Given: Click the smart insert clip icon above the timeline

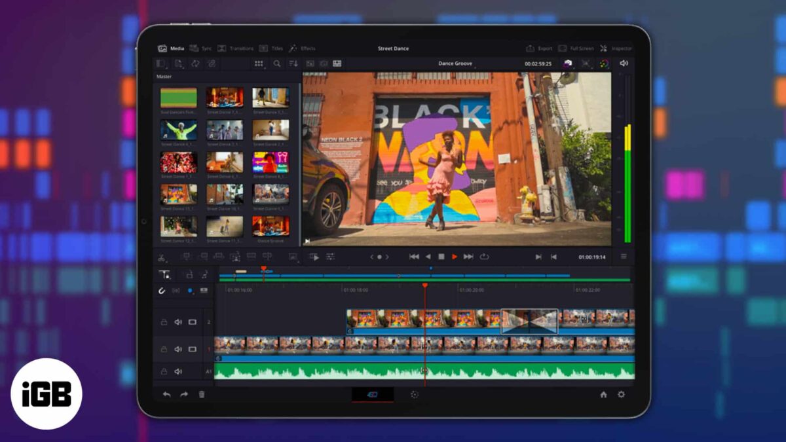Looking at the screenshot, I should [187, 255].
